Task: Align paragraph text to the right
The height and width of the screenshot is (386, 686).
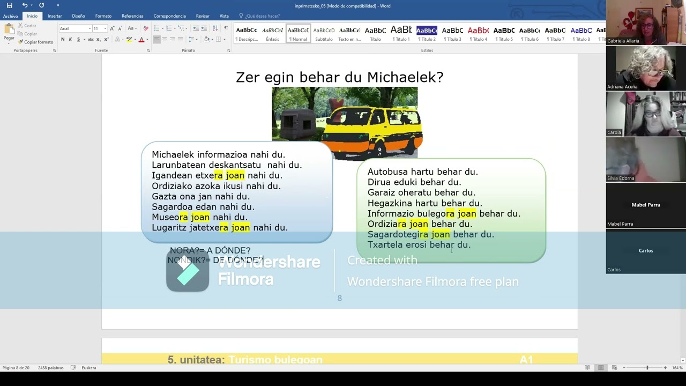Action: (172, 40)
